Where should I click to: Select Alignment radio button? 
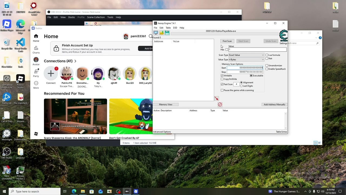tap(241, 82)
